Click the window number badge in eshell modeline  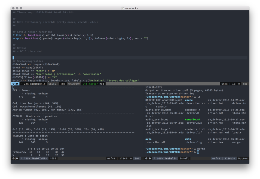pos(148,159)
